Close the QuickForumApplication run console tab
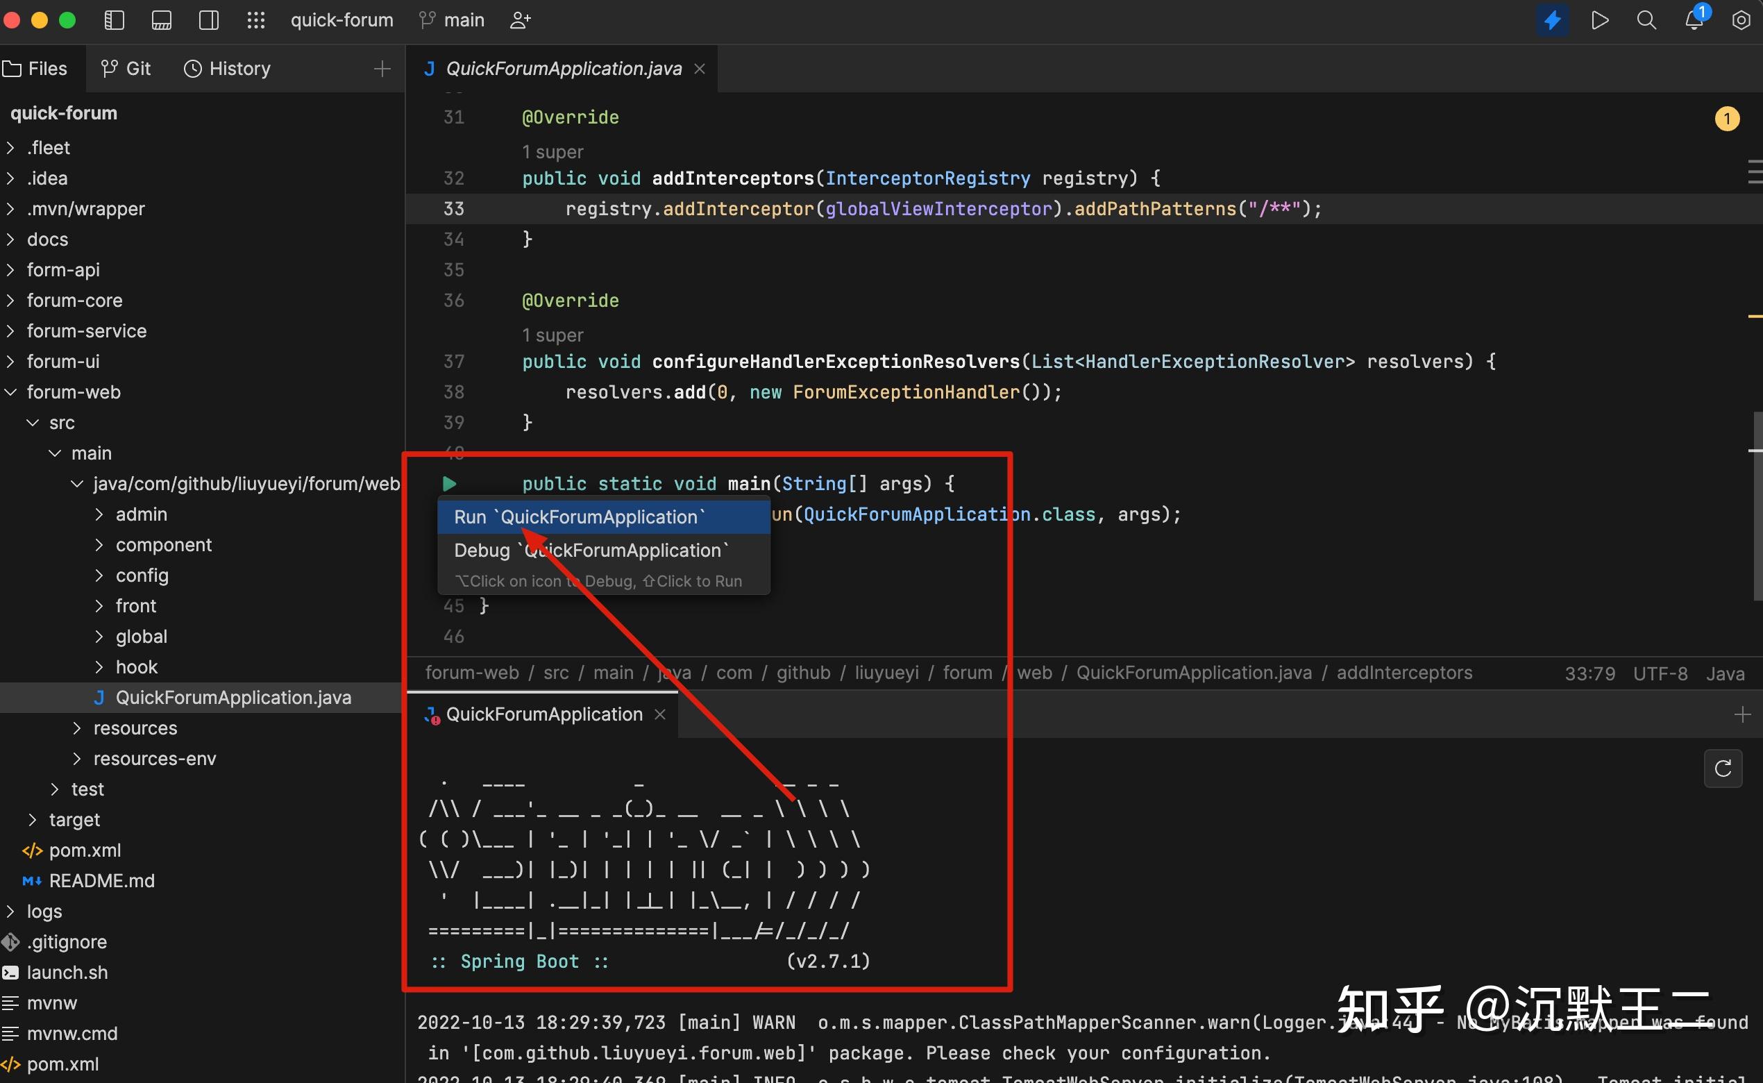Viewport: 1763px width, 1083px height. (x=660, y=715)
